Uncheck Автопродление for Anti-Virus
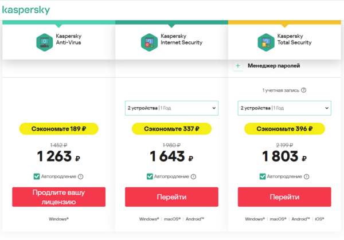Screen dimensions: 344x240 [x=37, y=177]
